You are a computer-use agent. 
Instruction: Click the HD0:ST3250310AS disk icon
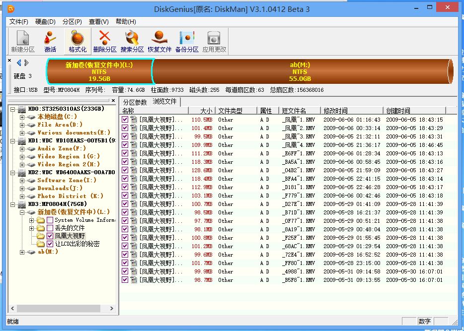(x=22, y=109)
